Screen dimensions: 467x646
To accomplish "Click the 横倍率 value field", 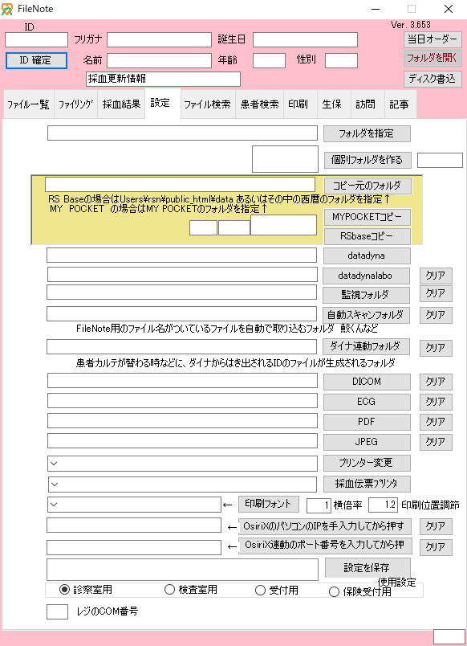I will (319, 505).
